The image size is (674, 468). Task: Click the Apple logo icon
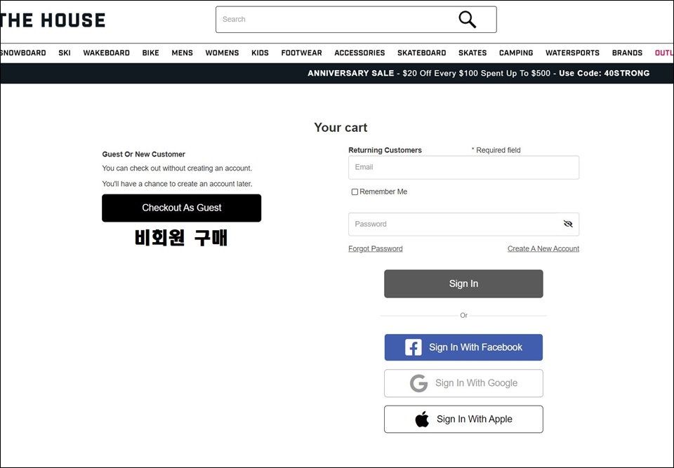tap(422, 419)
